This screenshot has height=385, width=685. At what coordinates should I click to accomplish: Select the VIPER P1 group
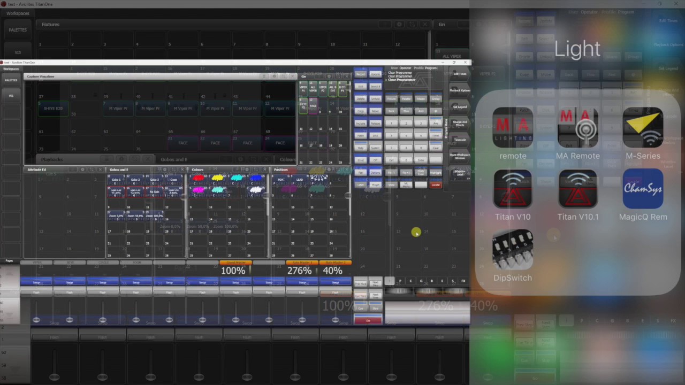pyautogui.click(x=303, y=89)
